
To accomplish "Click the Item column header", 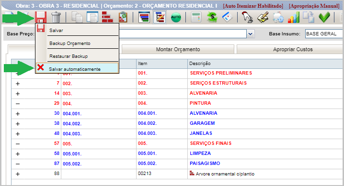I will point(162,64).
